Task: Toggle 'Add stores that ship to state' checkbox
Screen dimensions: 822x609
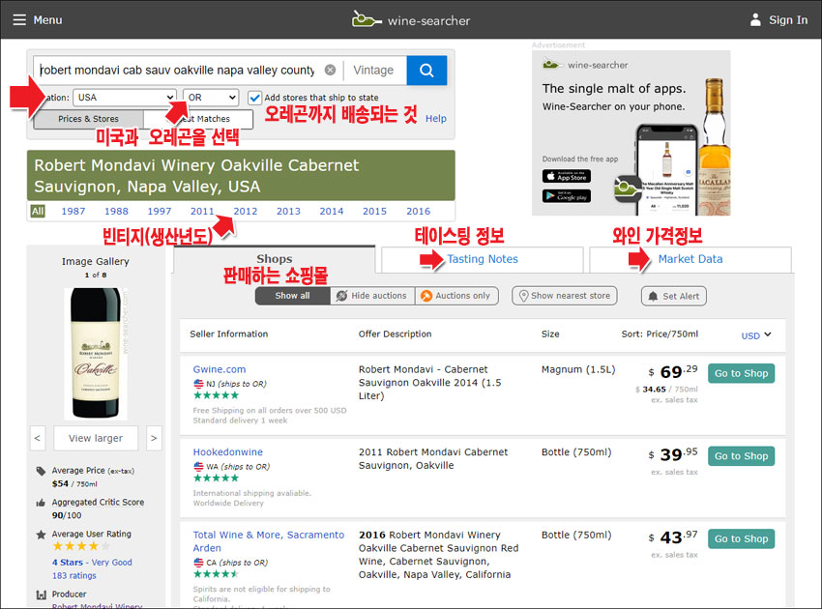Action: (254, 98)
